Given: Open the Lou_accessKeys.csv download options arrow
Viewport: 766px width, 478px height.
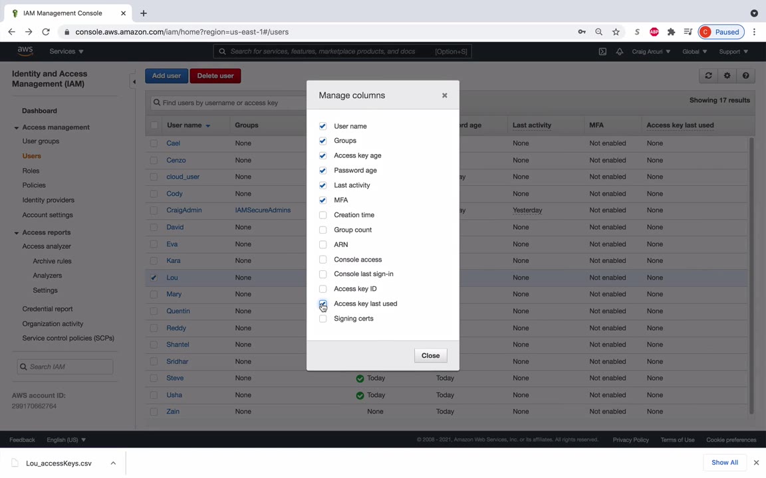Looking at the screenshot, I should pos(113,463).
